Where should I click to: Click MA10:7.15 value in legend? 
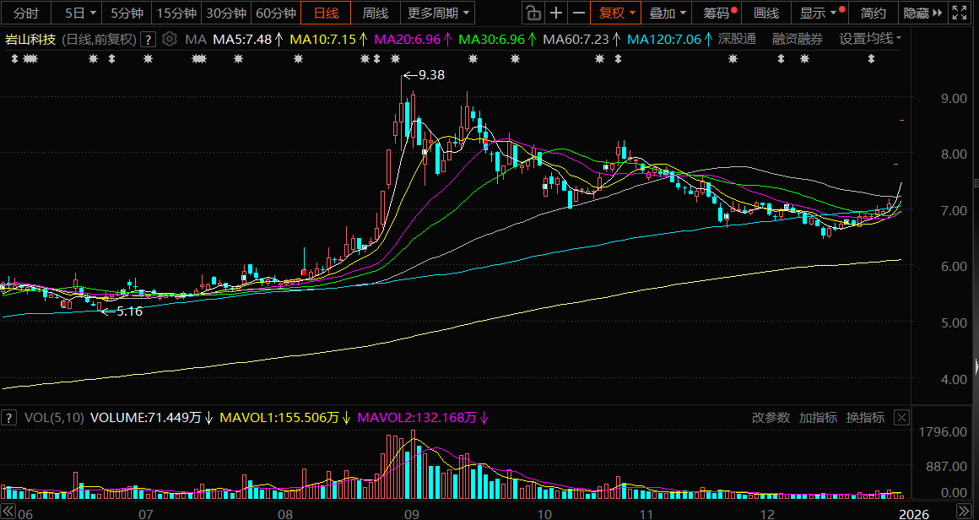coord(323,40)
